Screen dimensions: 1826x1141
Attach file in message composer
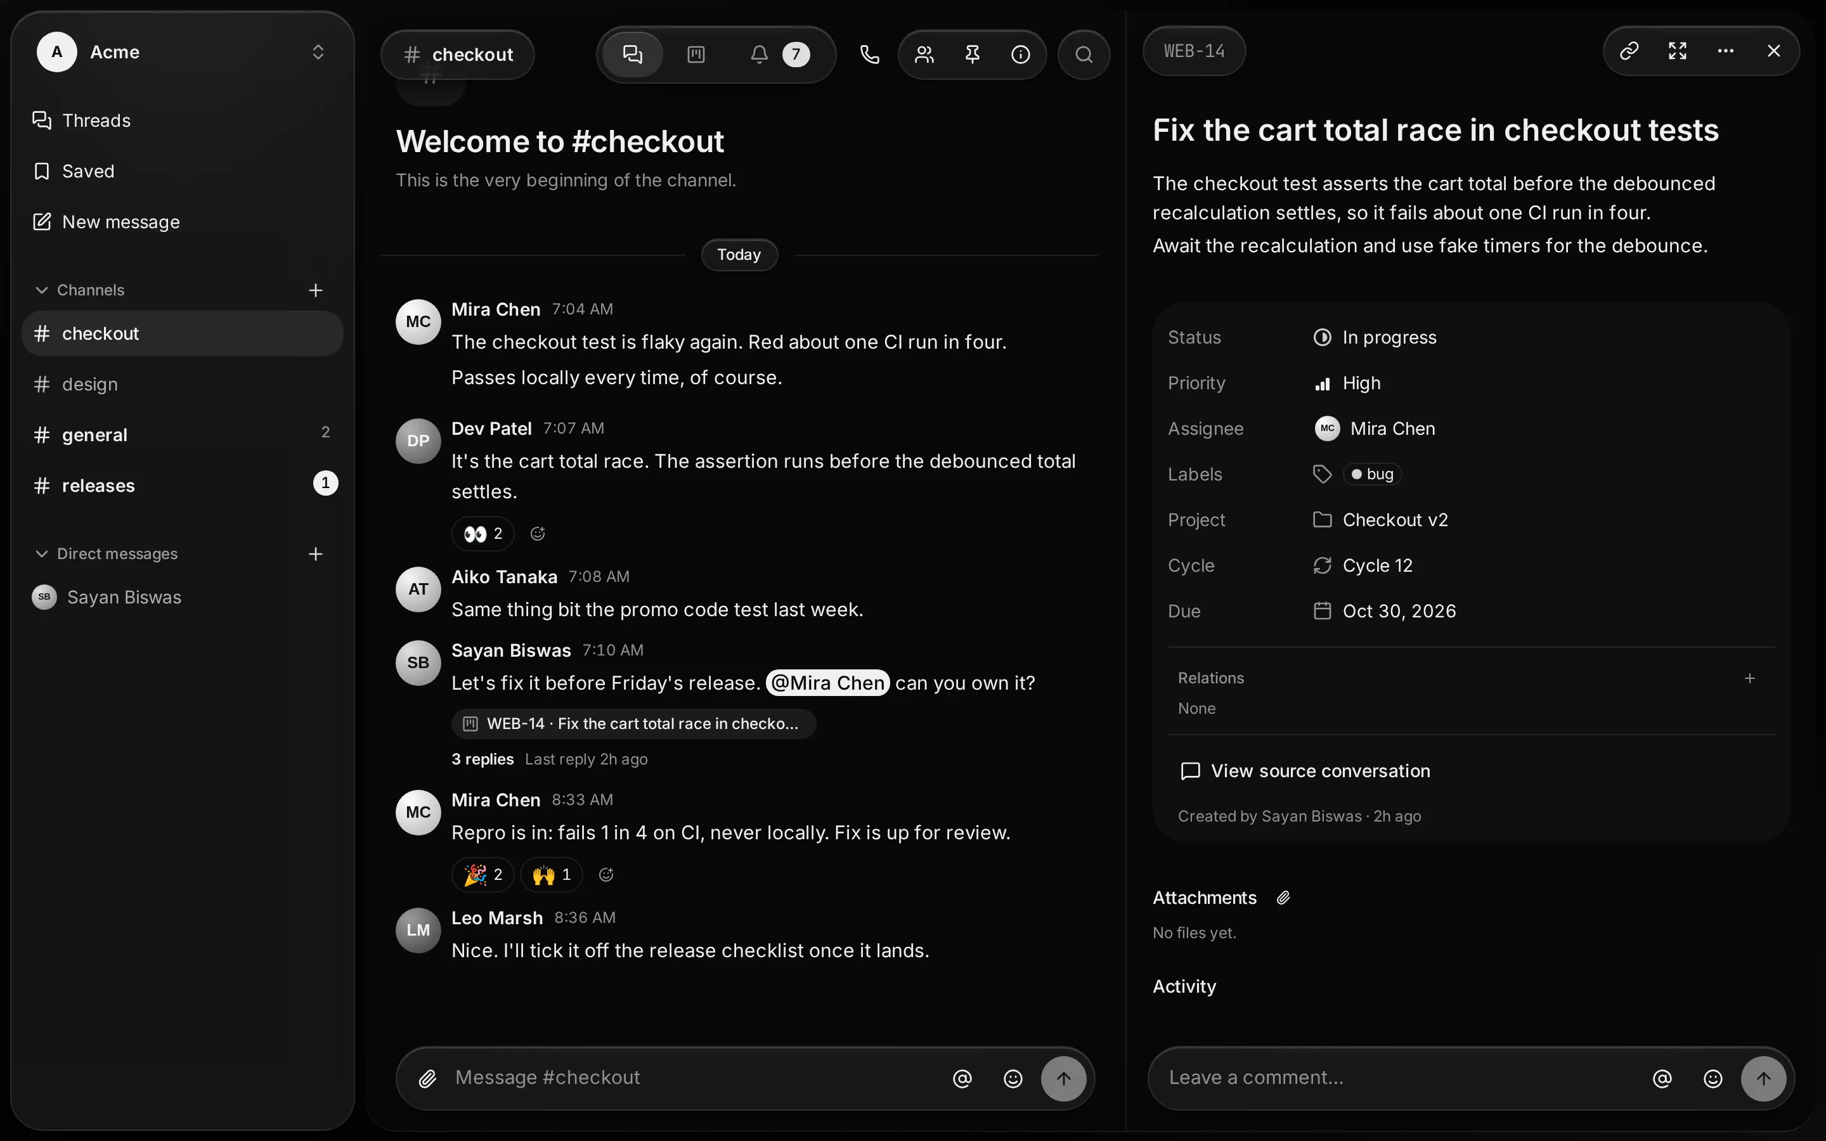pos(427,1078)
